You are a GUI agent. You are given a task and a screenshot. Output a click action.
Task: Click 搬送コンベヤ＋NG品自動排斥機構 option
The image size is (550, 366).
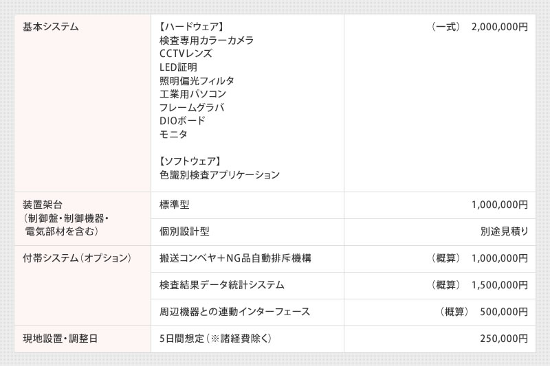point(235,258)
